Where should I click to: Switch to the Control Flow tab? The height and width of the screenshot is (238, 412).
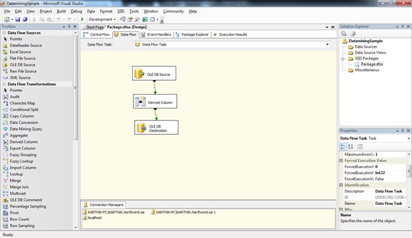[96, 34]
